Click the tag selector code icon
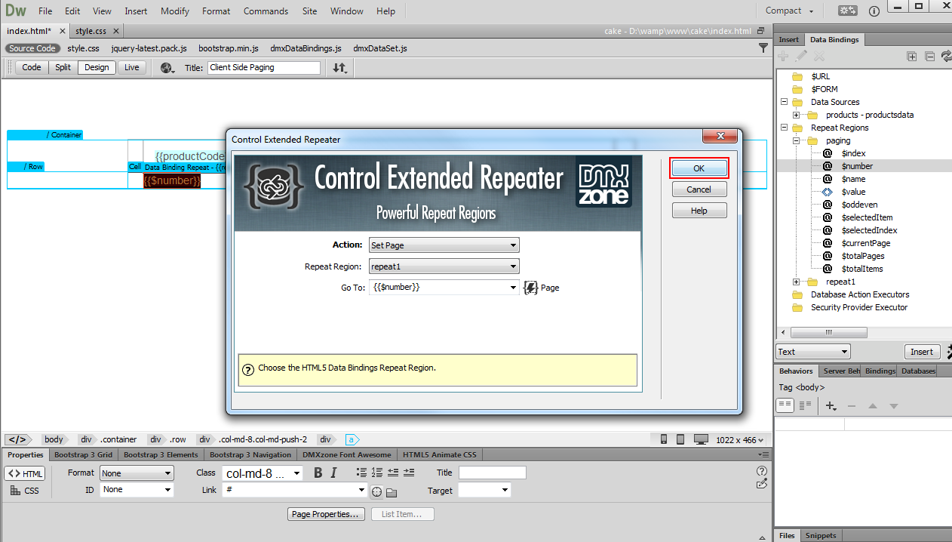The image size is (952, 542). (x=18, y=439)
